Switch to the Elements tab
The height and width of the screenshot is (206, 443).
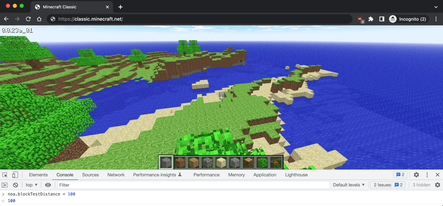pos(38,175)
